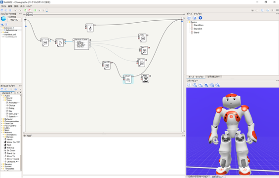This screenshot has height=178, width=279.
Task: Click the Stand Up walking figure box
Action: [x=90, y=28]
